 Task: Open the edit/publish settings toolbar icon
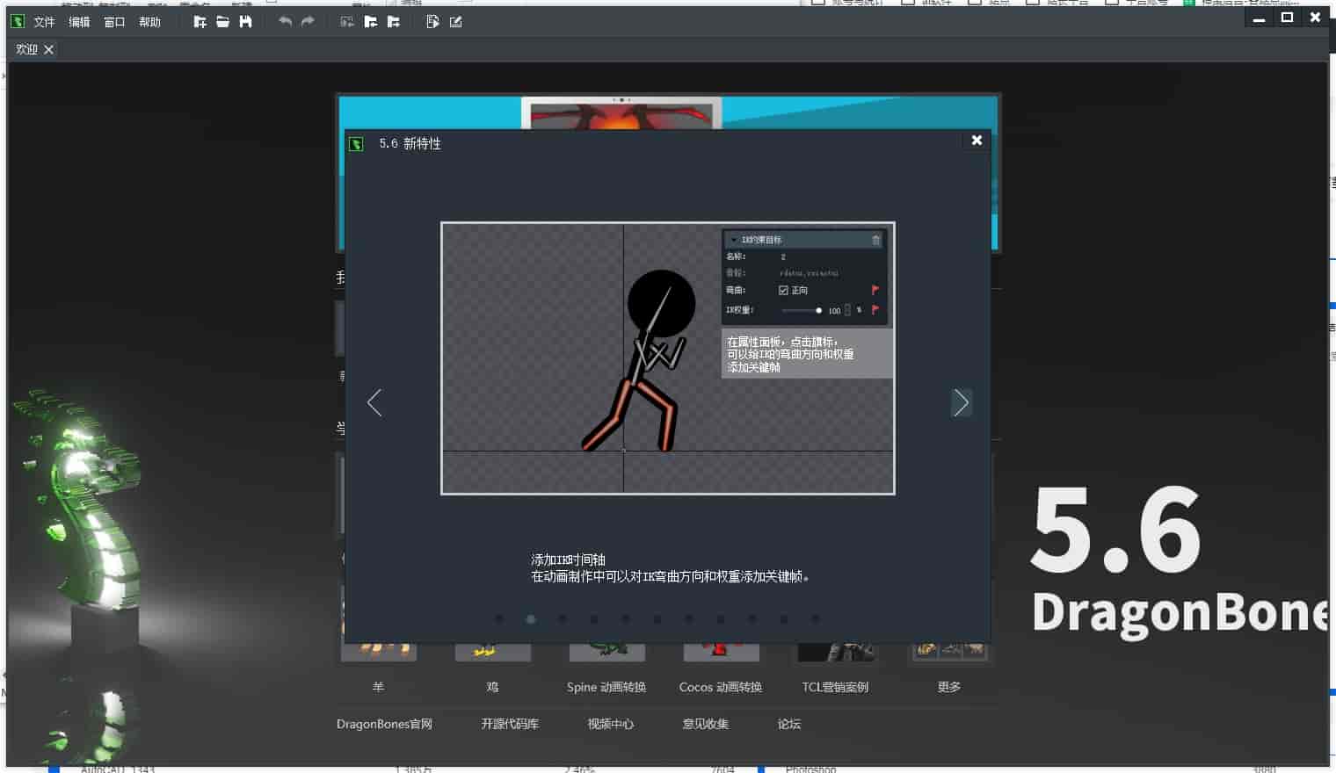click(x=455, y=21)
